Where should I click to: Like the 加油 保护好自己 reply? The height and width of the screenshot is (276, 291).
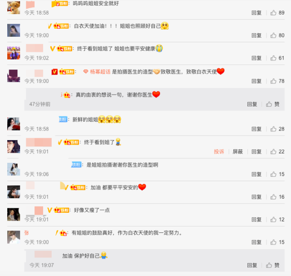[x=272, y=265]
